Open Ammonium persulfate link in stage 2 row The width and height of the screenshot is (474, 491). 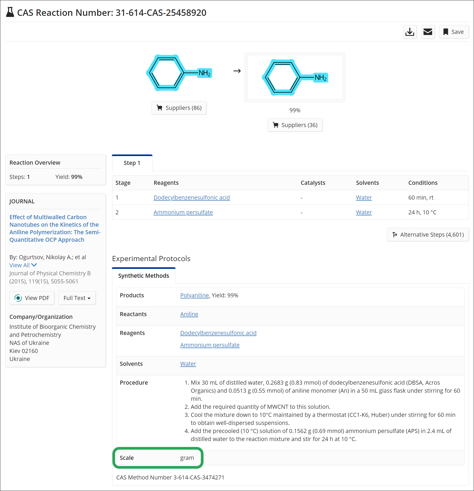pos(183,212)
